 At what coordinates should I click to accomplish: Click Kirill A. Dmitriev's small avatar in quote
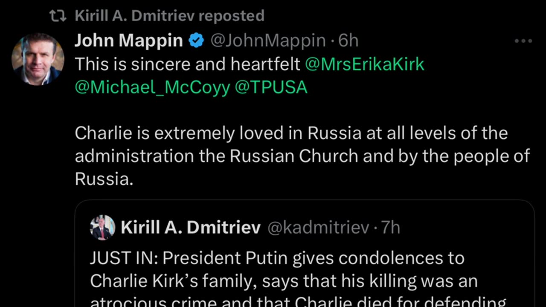pyautogui.click(x=103, y=227)
